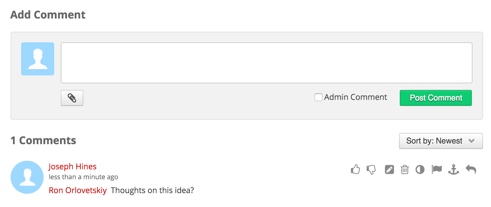Click the Ron Orlovetskiy mention link
Screen dimensions: 491x207
[78, 190]
